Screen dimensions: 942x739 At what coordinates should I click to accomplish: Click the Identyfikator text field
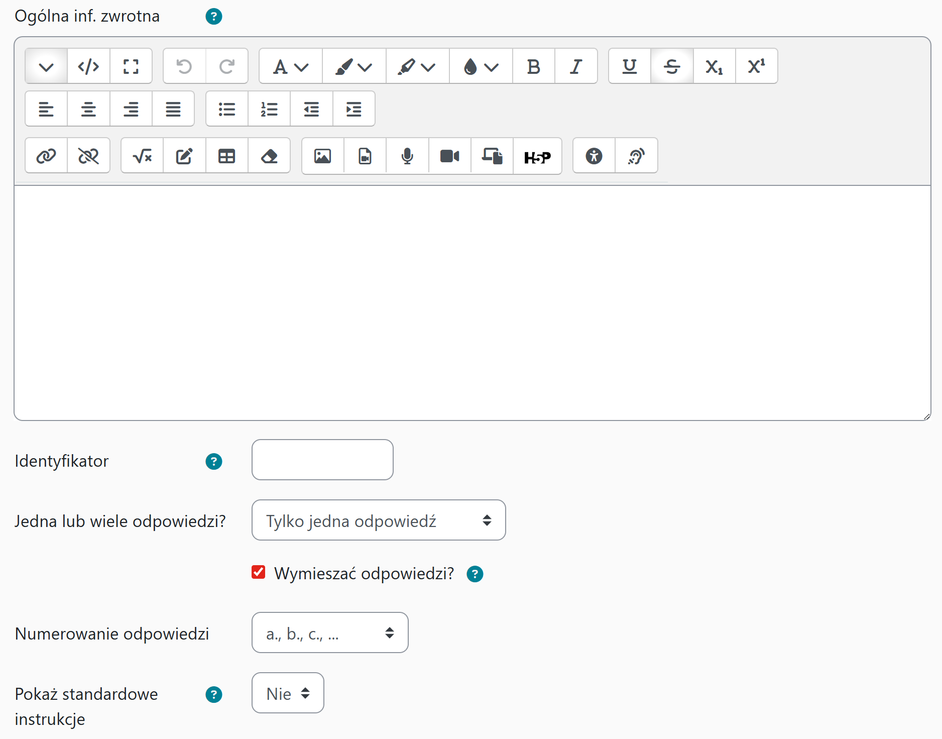[x=322, y=460]
